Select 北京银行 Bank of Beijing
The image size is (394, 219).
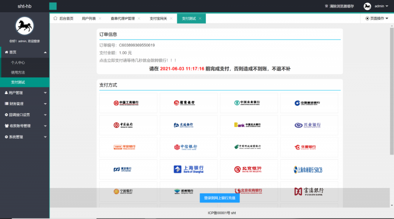click(248, 169)
